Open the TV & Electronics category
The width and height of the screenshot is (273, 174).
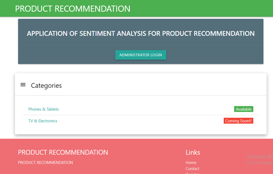(x=43, y=121)
